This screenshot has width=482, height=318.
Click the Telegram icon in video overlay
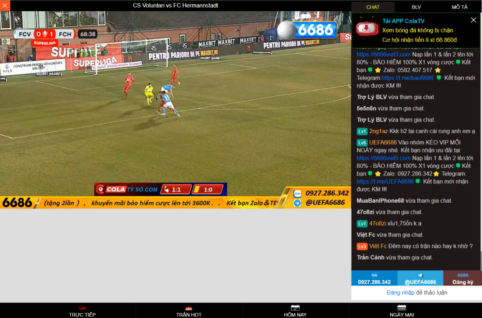point(297,203)
